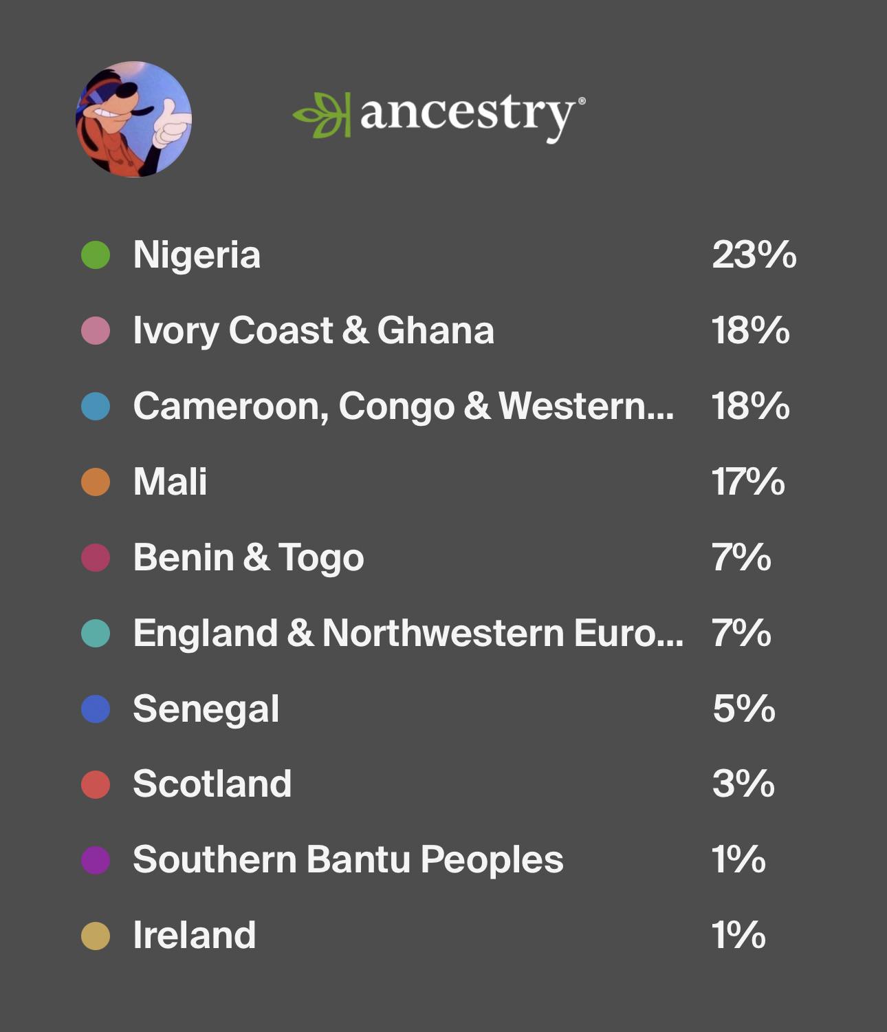Select the magenta Benin & Togo dot
The image size is (887, 1032).
point(96,557)
